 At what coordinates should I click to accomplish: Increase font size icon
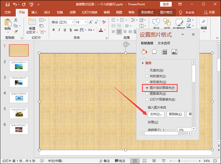tap(91, 22)
